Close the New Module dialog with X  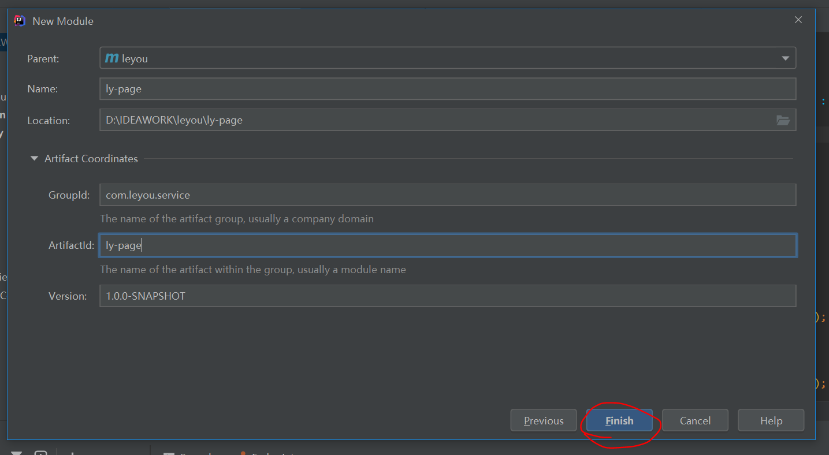798,20
